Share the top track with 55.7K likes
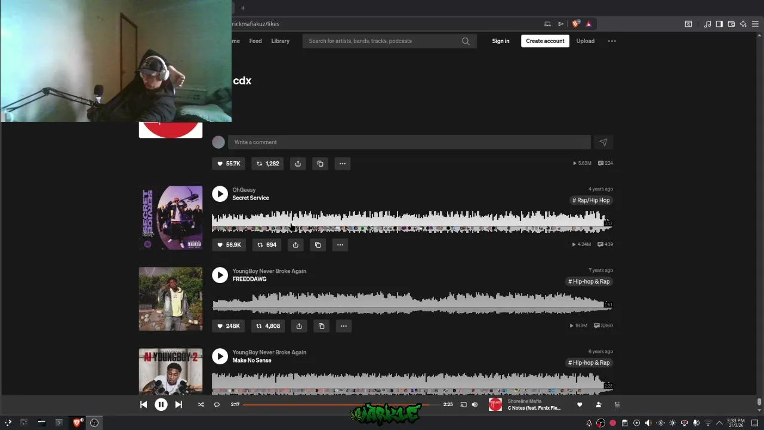764x430 pixels. [298, 163]
